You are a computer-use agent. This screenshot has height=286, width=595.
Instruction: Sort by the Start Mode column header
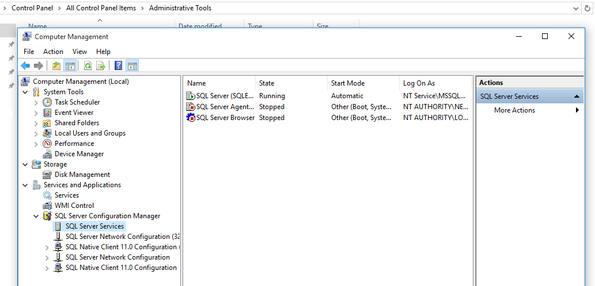point(363,83)
